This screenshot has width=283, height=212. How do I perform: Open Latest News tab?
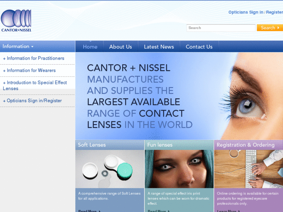tap(159, 47)
